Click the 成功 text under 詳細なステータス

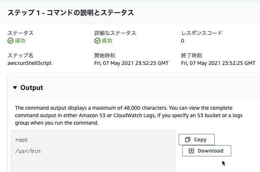point(107,41)
